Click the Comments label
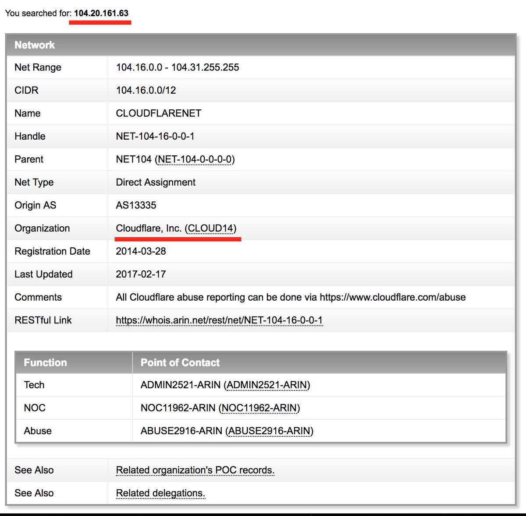The width and height of the screenshot is (526, 516). tap(38, 297)
